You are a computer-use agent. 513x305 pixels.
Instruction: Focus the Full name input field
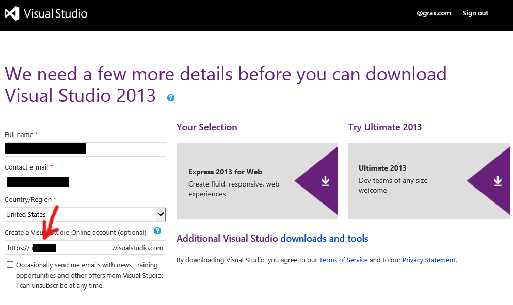[x=85, y=149]
